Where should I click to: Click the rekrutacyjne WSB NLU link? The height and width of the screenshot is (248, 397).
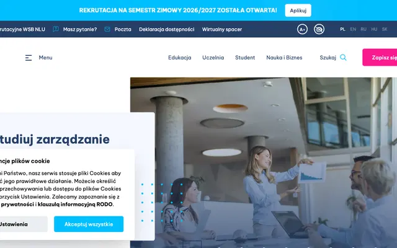pyautogui.click(x=22, y=29)
